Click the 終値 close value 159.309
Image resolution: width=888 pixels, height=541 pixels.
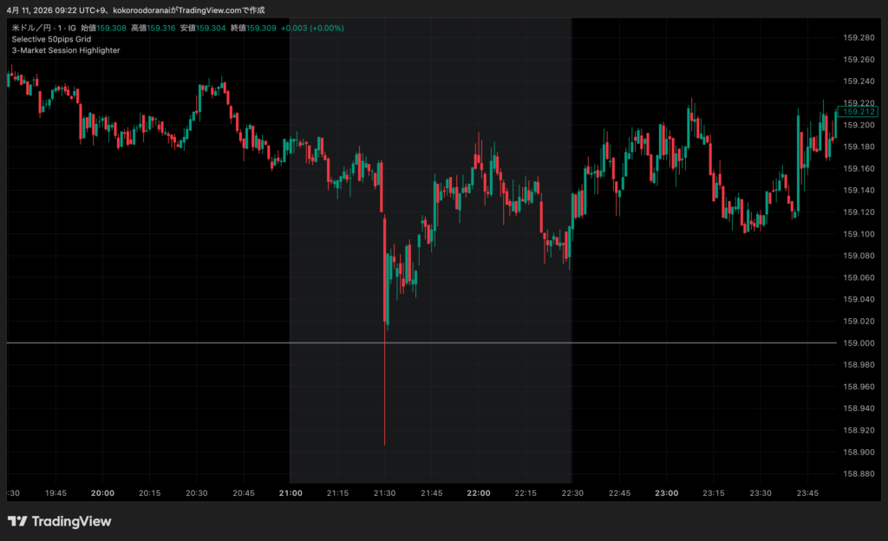pos(261,28)
